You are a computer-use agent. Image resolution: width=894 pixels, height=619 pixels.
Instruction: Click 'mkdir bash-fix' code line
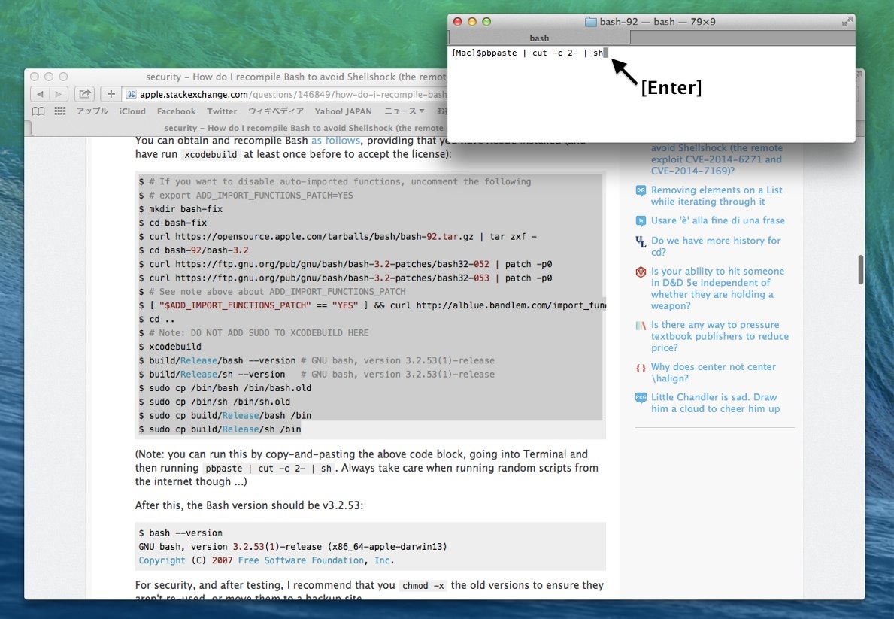(x=180, y=209)
